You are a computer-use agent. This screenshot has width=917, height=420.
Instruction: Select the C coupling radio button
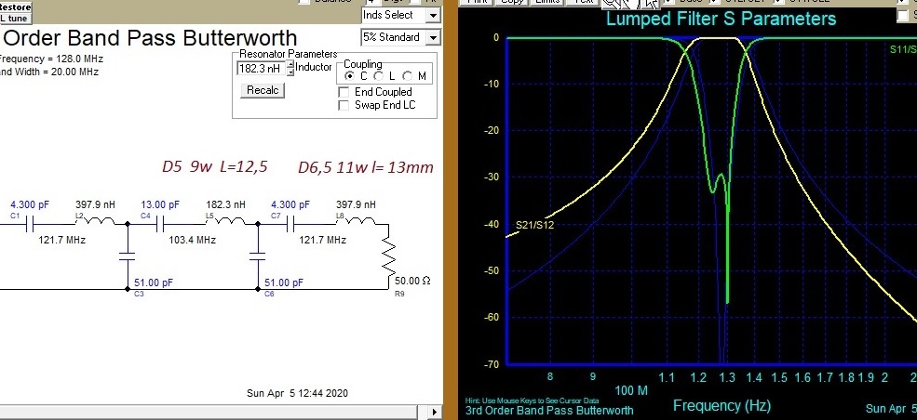click(350, 76)
